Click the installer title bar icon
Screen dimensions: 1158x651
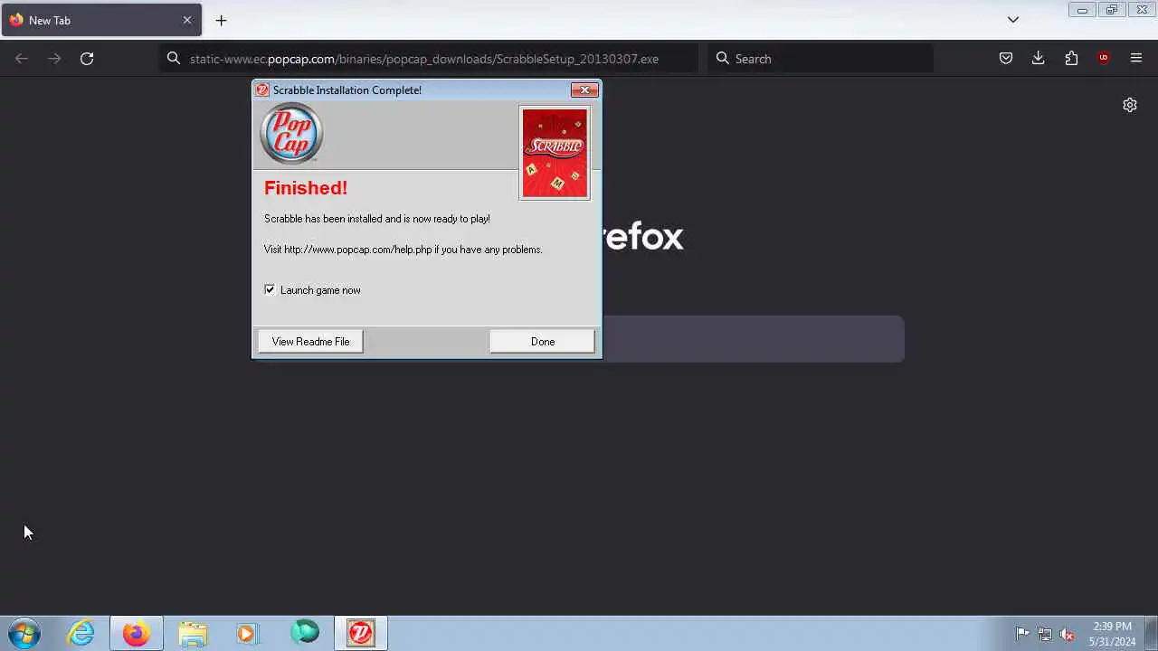point(262,90)
